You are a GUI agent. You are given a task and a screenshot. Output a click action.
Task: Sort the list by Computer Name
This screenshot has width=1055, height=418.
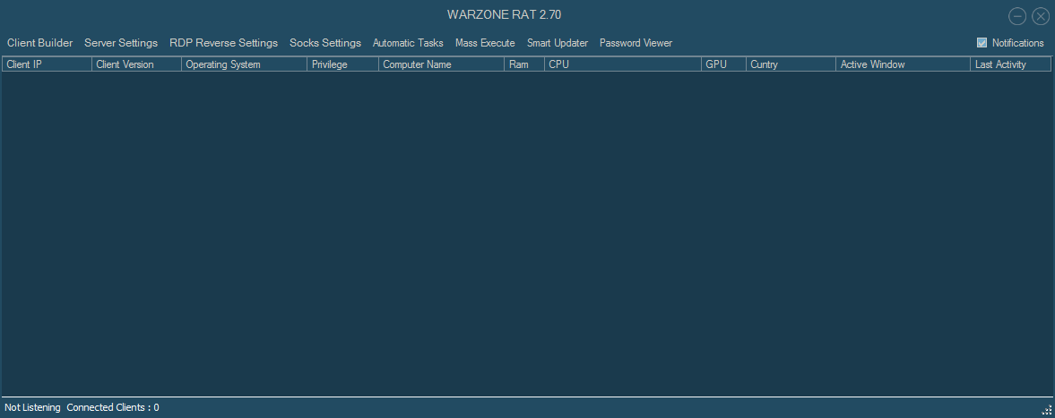pyautogui.click(x=441, y=64)
